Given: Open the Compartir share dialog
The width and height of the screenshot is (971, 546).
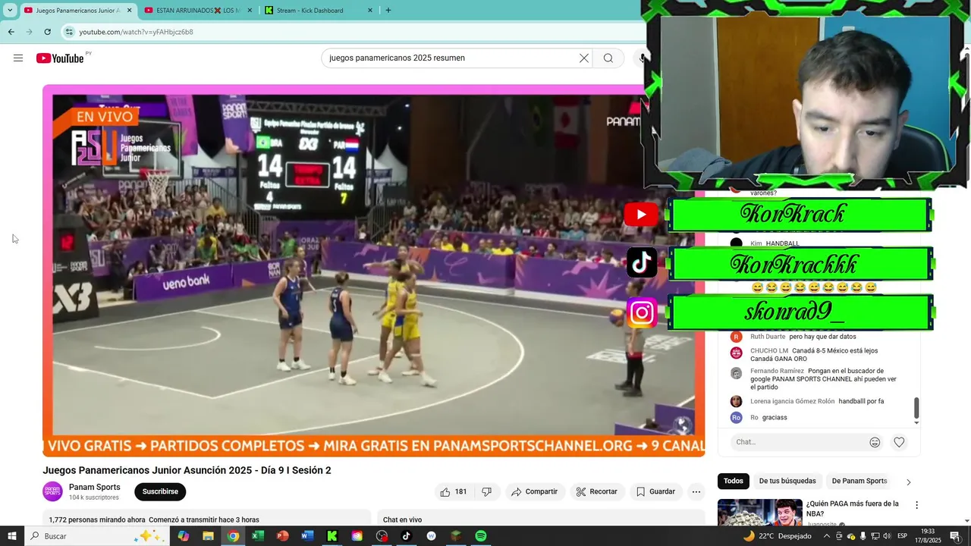Looking at the screenshot, I should [x=534, y=491].
